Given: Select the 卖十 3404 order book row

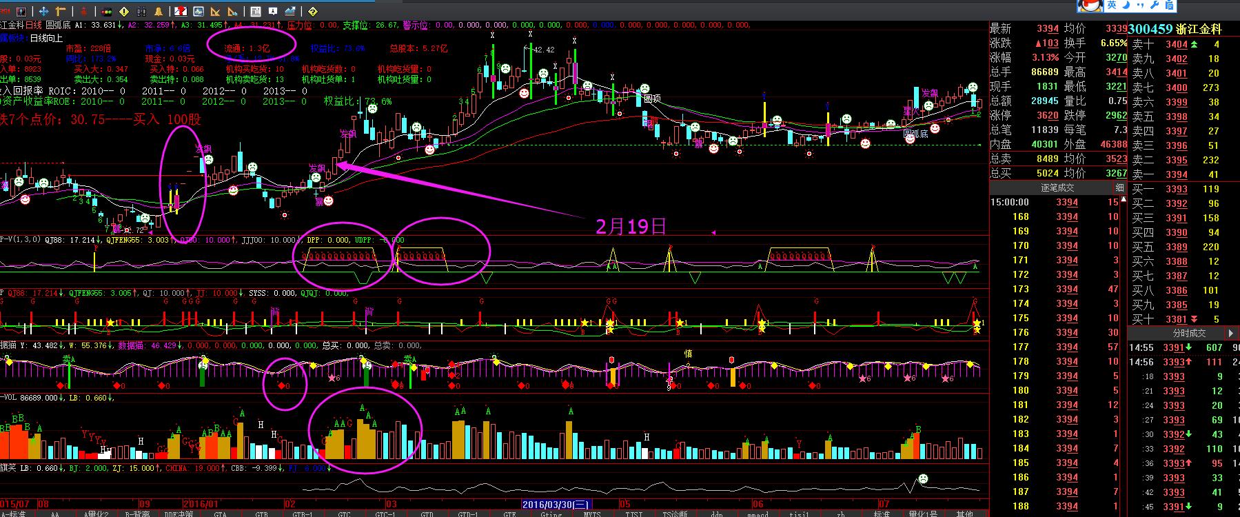Looking at the screenshot, I should click(x=1183, y=44).
